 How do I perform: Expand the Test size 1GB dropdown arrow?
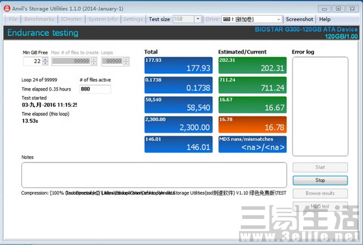(x=198, y=19)
